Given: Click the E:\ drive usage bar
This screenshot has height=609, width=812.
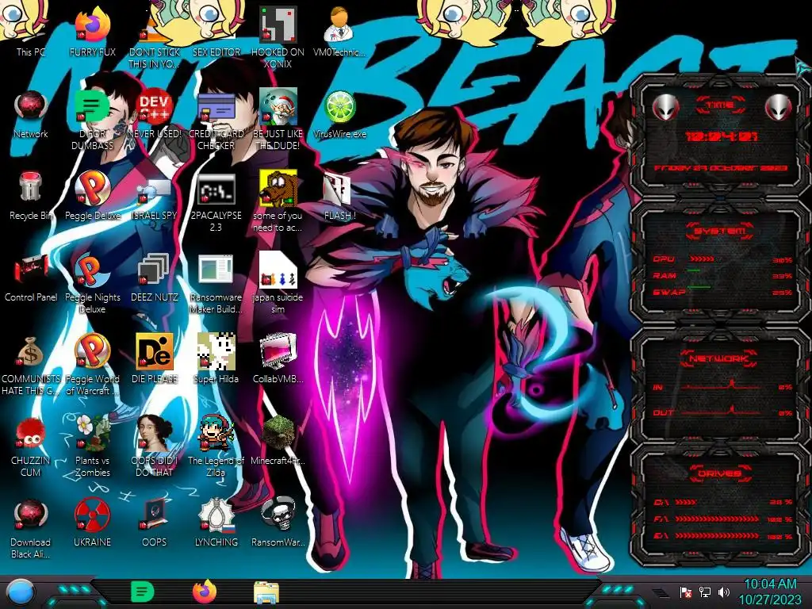Looking at the screenshot, I should [718, 536].
